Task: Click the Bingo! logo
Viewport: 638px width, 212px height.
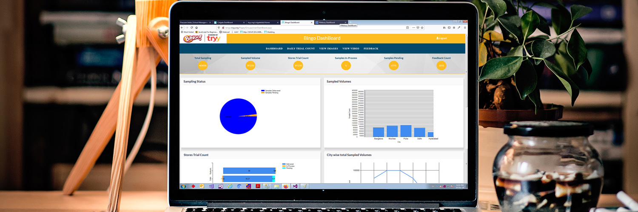Action: coord(193,39)
